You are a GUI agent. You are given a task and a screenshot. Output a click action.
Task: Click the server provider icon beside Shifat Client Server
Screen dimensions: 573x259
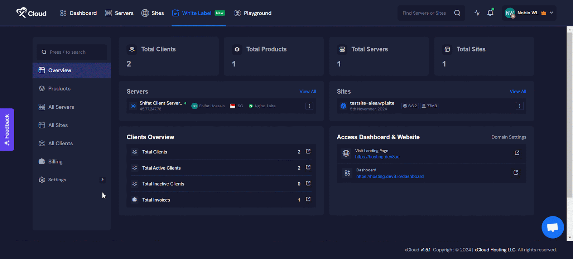pos(133,106)
